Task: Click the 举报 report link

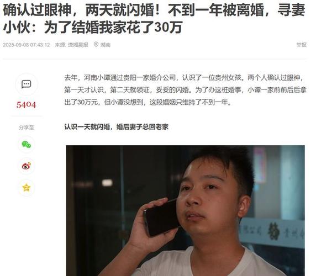Action: pos(301,45)
